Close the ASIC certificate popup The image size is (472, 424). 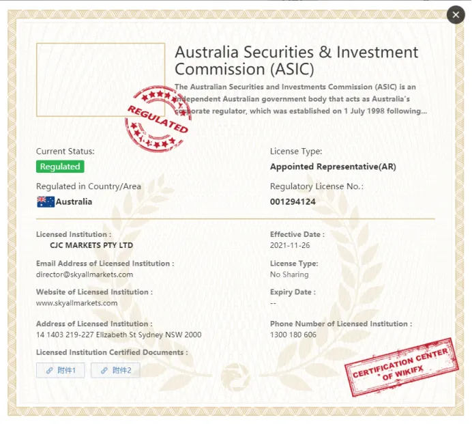click(x=456, y=14)
